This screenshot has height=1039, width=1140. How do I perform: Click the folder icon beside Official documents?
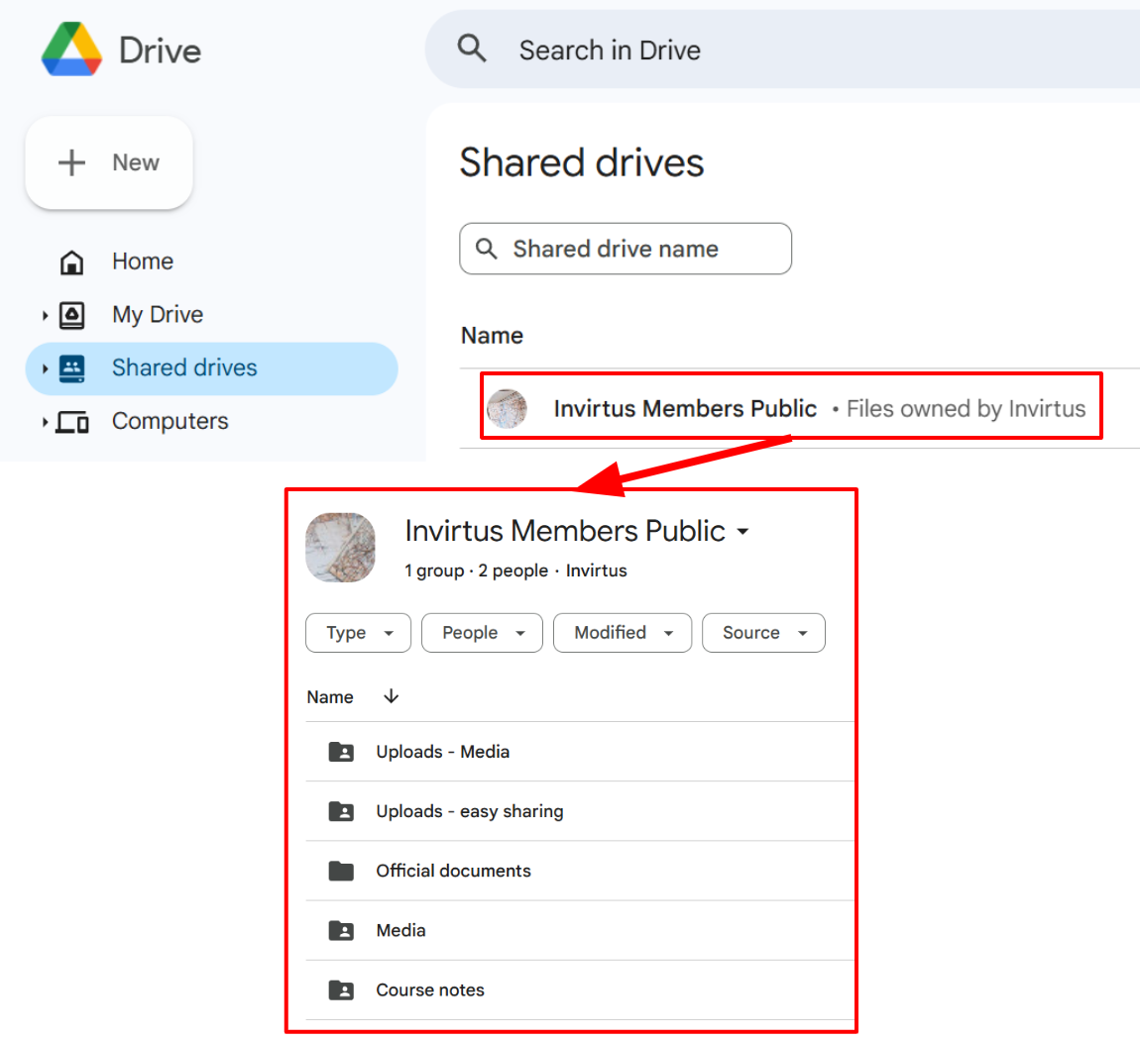(x=341, y=871)
